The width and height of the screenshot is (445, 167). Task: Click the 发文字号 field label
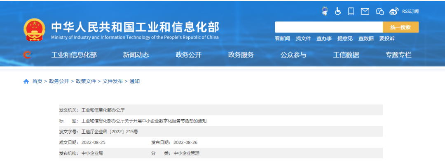click(70, 132)
